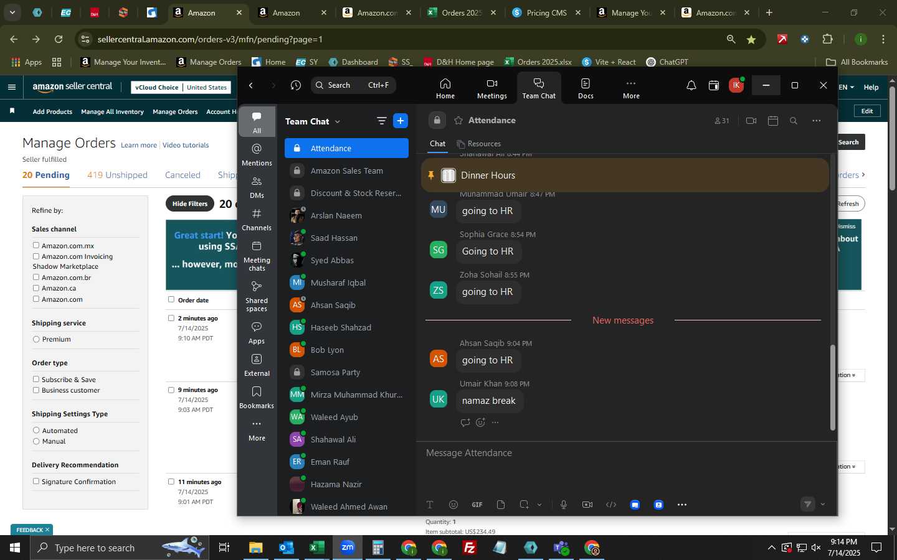Open Apps in Zoom sidebar

tap(257, 332)
